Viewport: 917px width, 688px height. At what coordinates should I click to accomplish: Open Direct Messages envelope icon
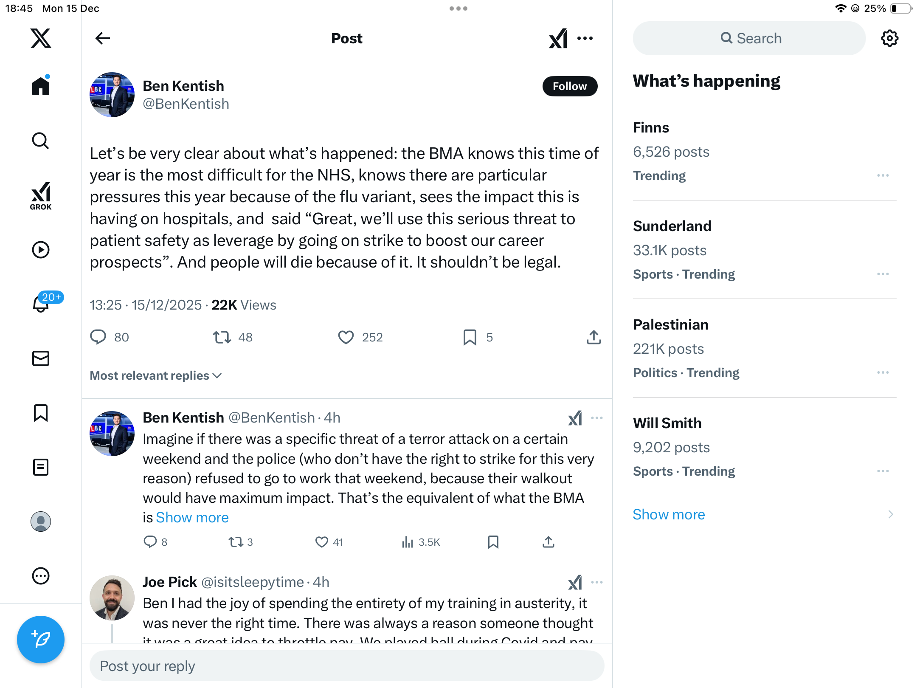point(41,358)
